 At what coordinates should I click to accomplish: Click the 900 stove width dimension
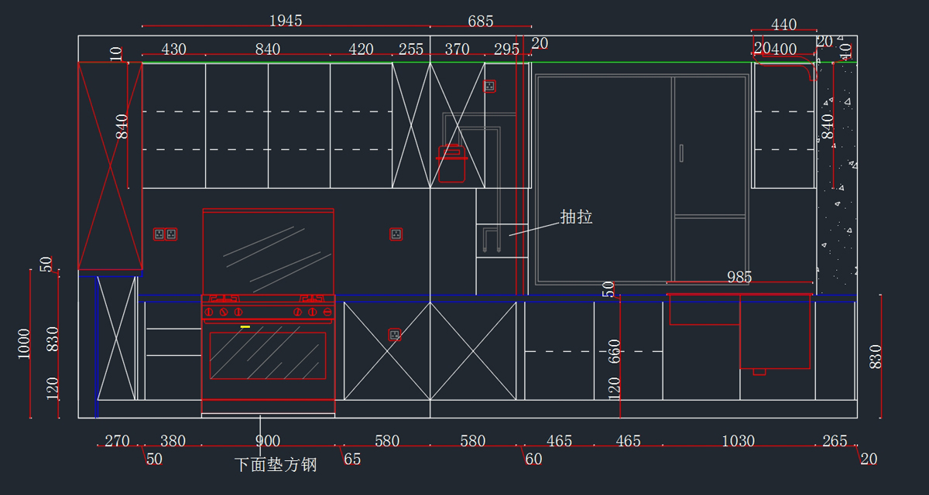(268, 441)
